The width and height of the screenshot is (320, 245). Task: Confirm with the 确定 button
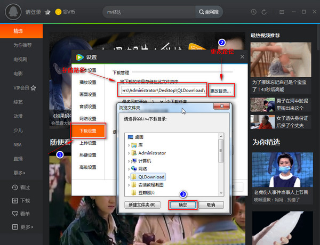(x=183, y=205)
